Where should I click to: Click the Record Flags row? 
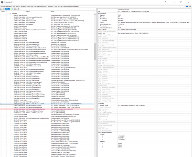[144, 19]
